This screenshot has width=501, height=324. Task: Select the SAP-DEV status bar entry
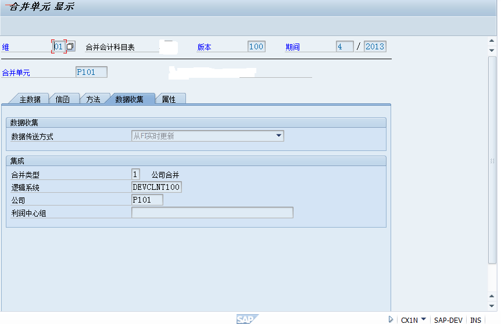[x=448, y=320]
